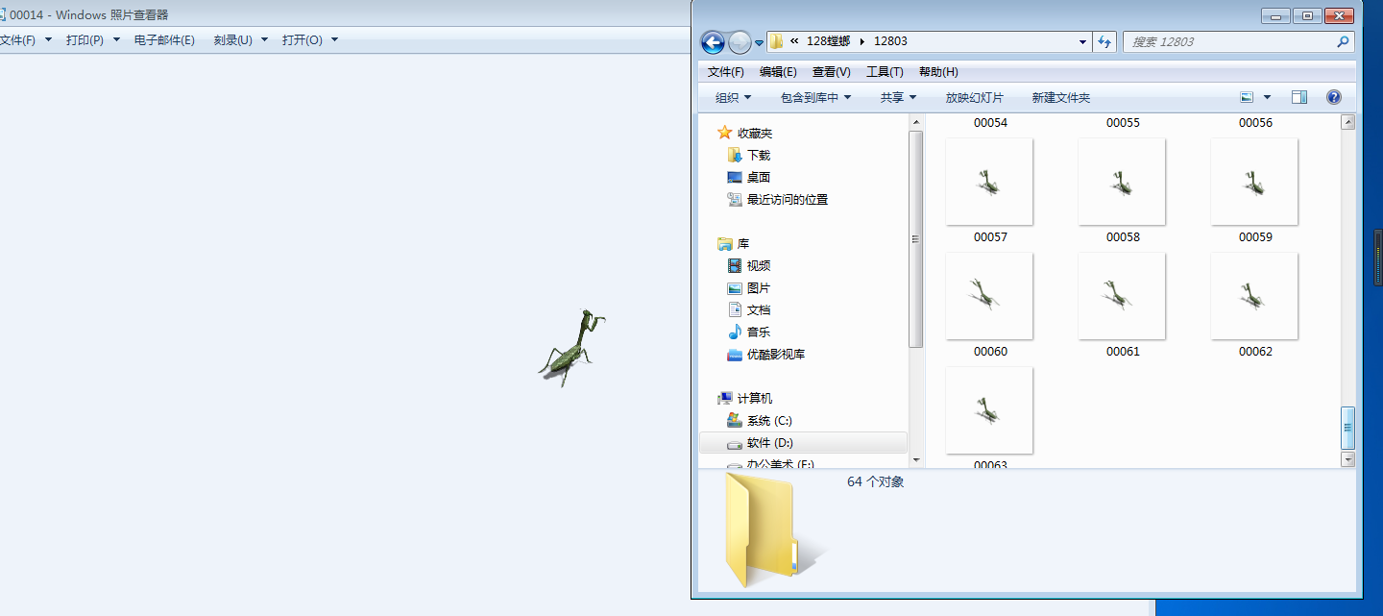The image size is (1383, 616).
Task: Refresh the 12803 folder view
Action: point(1104,41)
